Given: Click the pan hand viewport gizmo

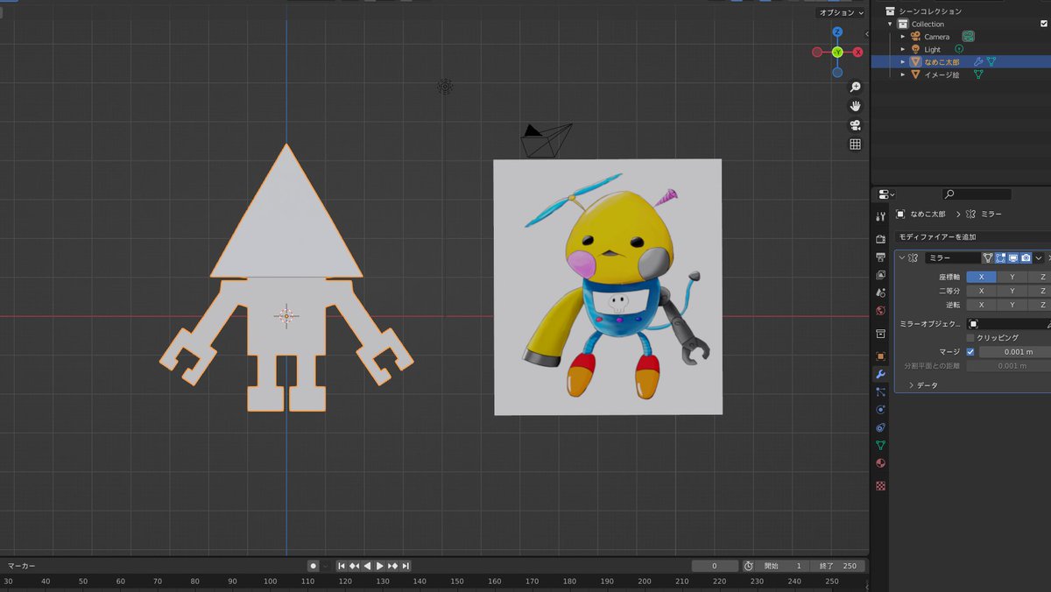Looking at the screenshot, I should coord(855,106).
